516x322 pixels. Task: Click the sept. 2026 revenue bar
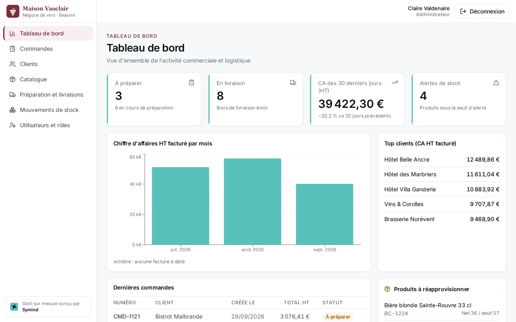coord(324,214)
